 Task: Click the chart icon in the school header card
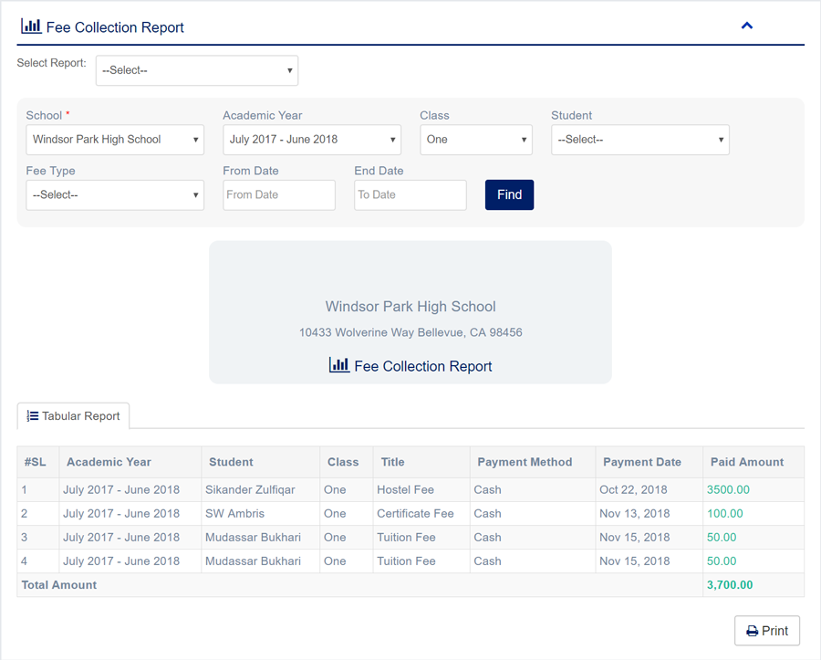[338, 365]
